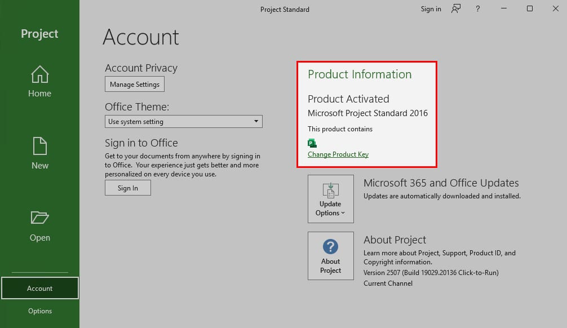Create a New project from the sidebar
This screenshot has height=328, width=567.
pyautogui.click(x=40, y=153)
